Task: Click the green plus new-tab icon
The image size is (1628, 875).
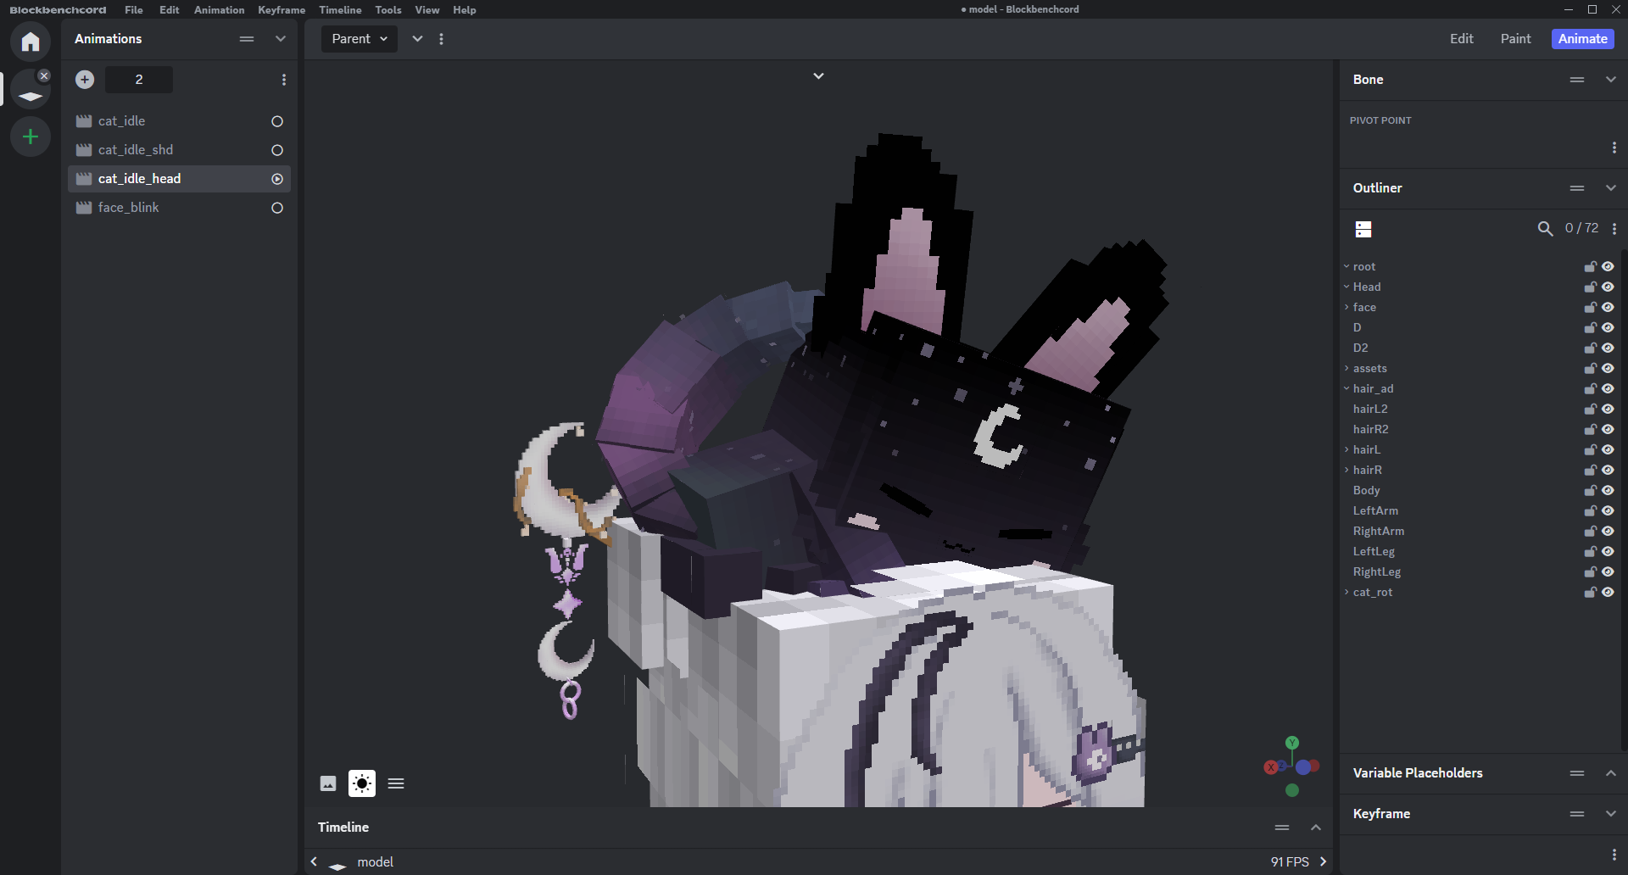Action: pyautogui.click(x=31, y=137)
